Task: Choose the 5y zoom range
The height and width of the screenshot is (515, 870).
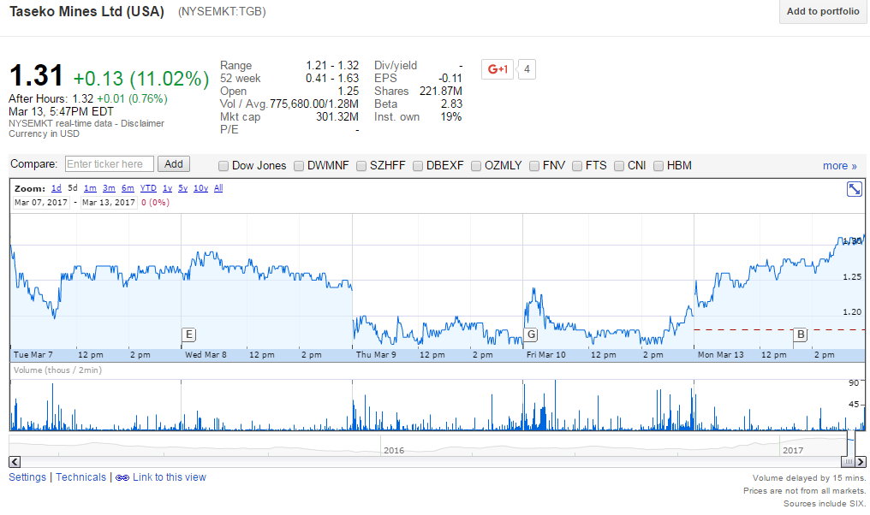Action: click(182, 188)
